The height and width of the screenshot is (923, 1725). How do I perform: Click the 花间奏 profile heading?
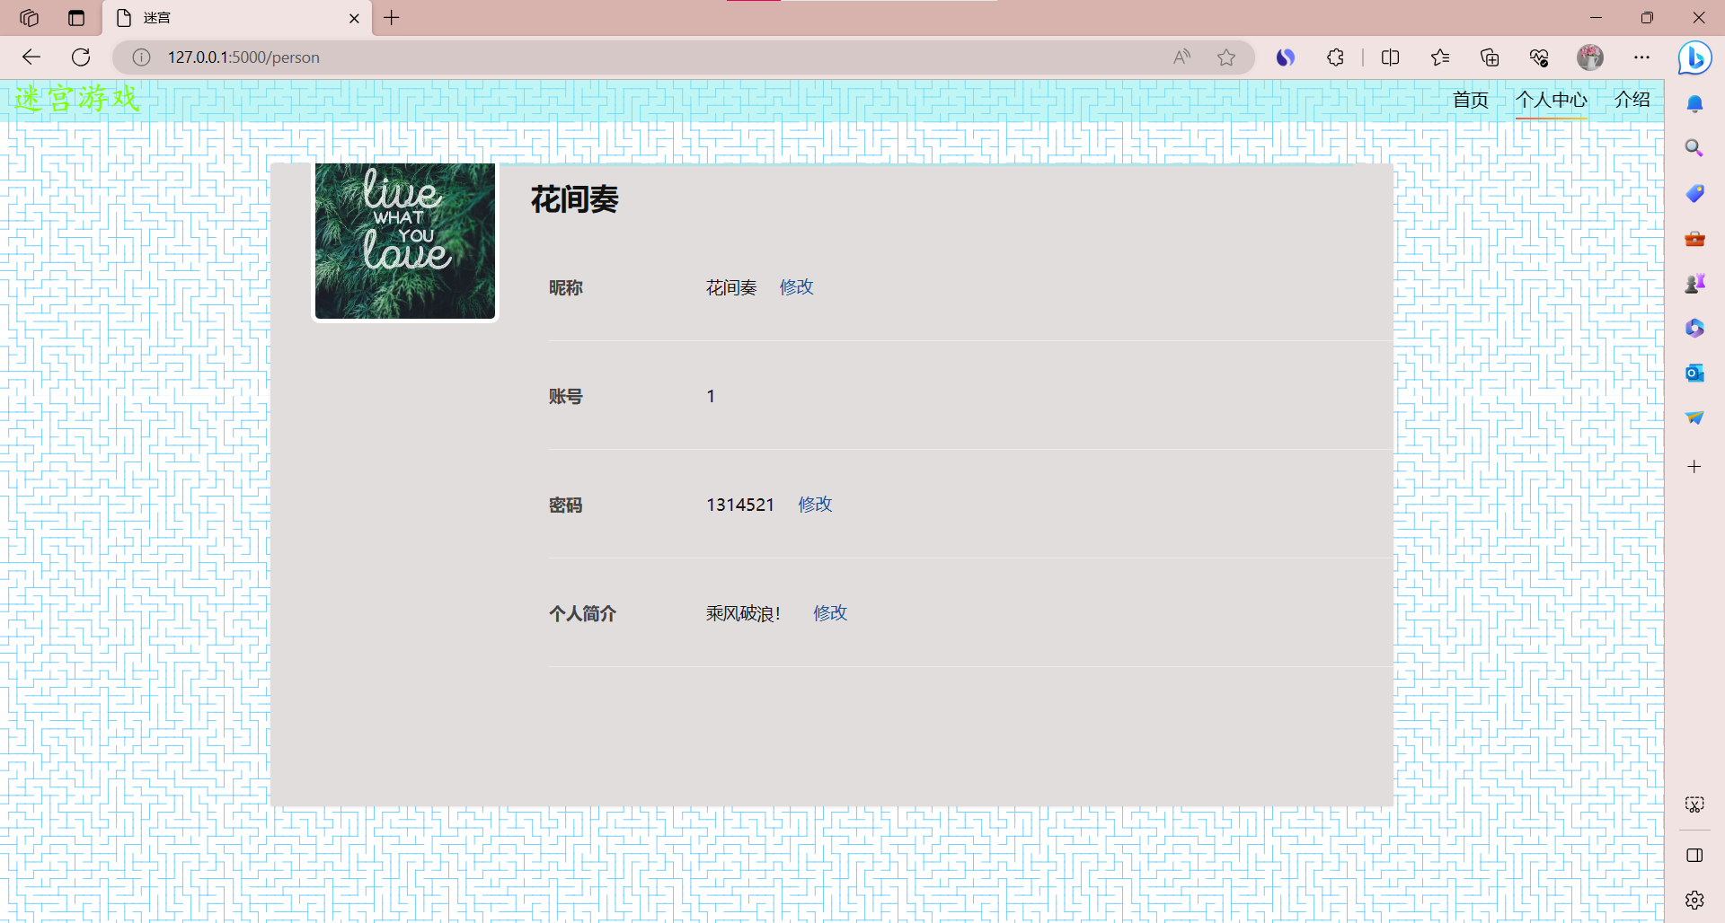575,199
